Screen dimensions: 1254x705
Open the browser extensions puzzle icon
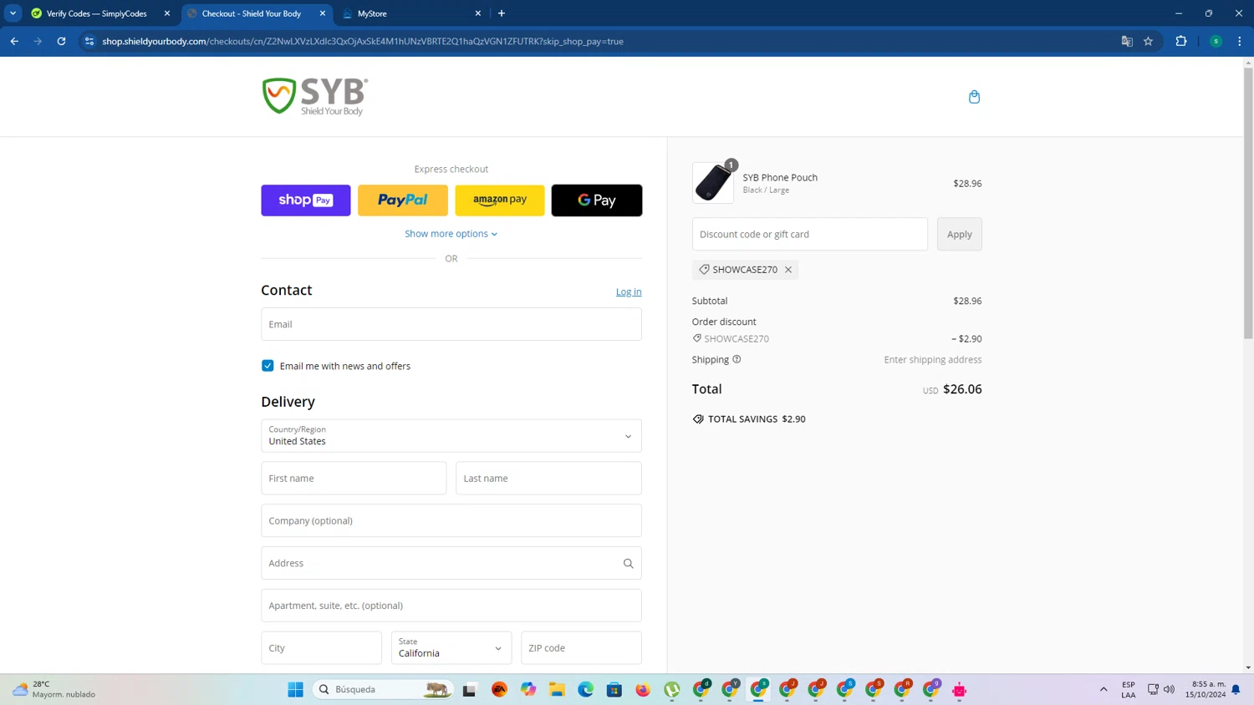(x=1181, y=41)
